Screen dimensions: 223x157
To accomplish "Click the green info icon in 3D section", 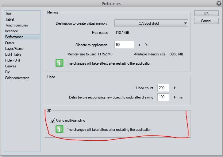I will point(59,129).
